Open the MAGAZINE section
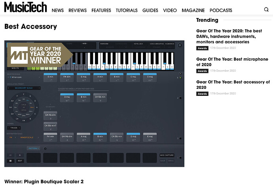Viewport: 273px width, 187px height. [193, 10]
